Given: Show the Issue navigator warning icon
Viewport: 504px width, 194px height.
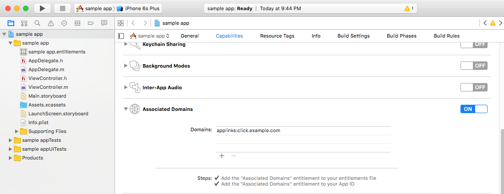Looking at the screenshot, I should pos(51,23).
